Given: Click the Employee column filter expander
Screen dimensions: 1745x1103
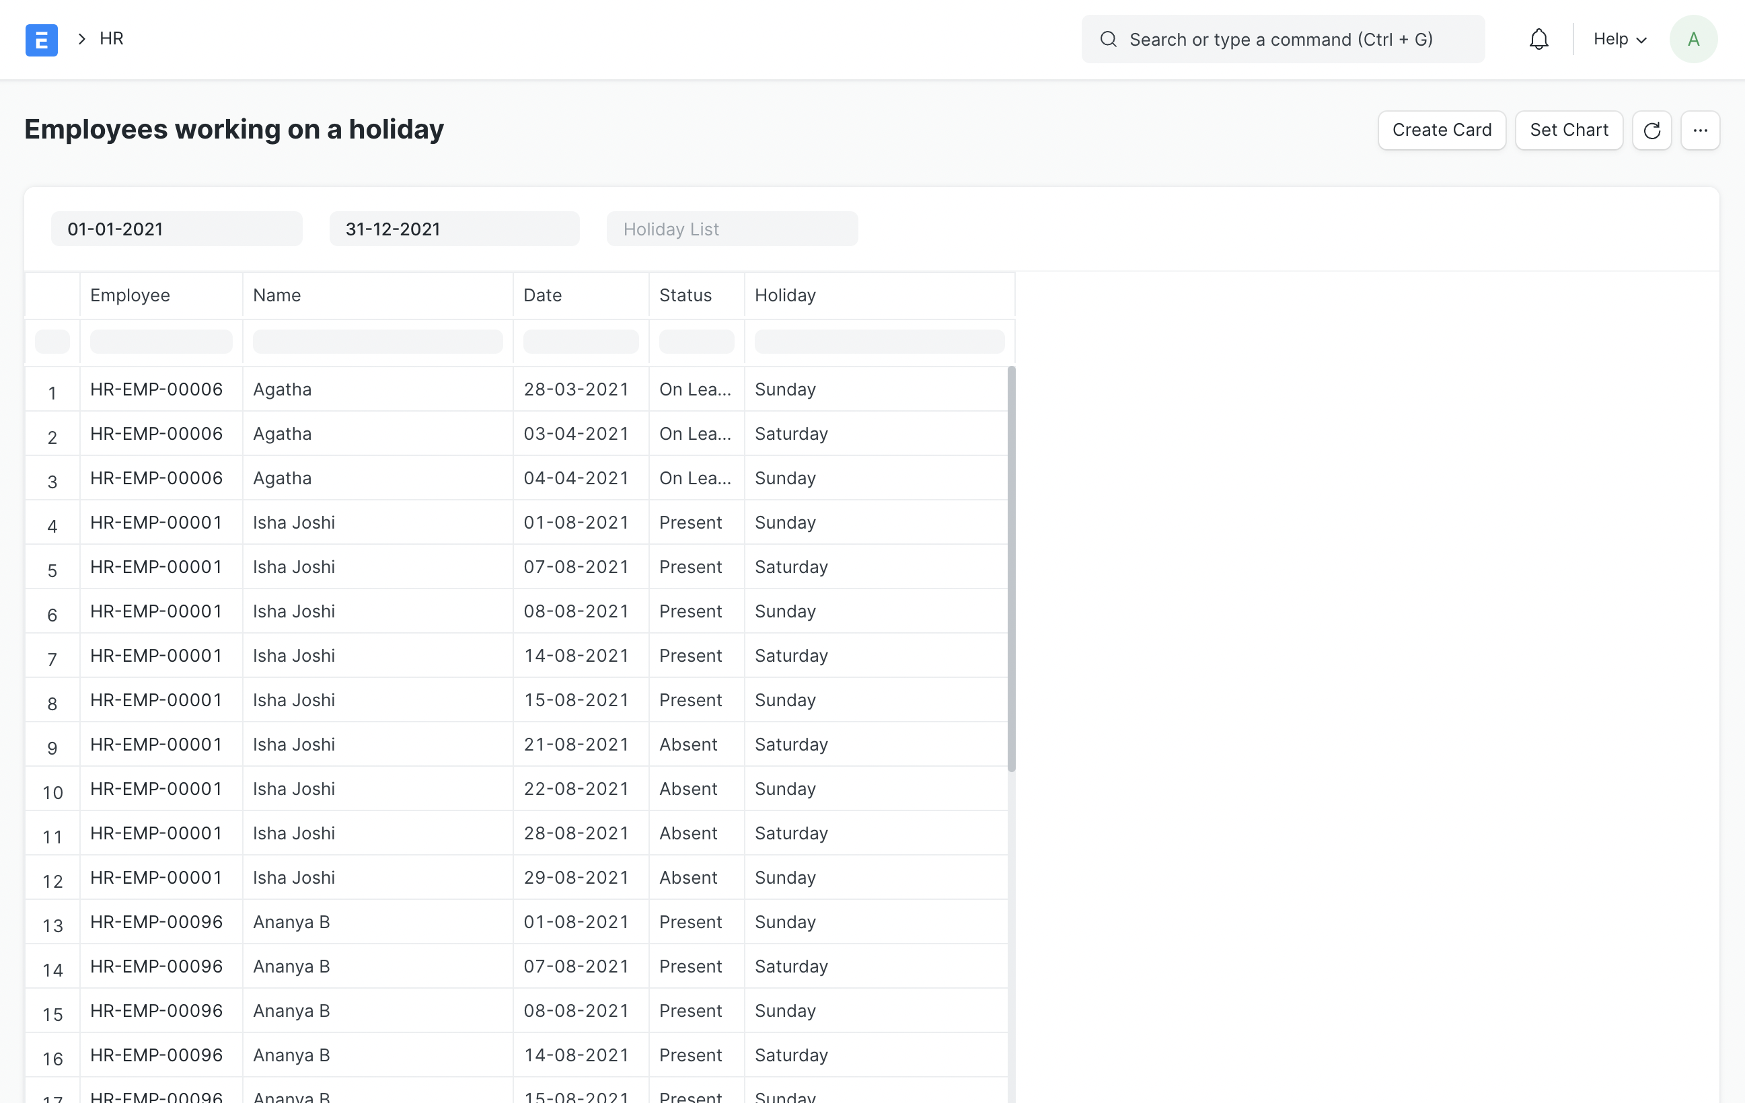Looking at the screenshot, I should point(52,339).
